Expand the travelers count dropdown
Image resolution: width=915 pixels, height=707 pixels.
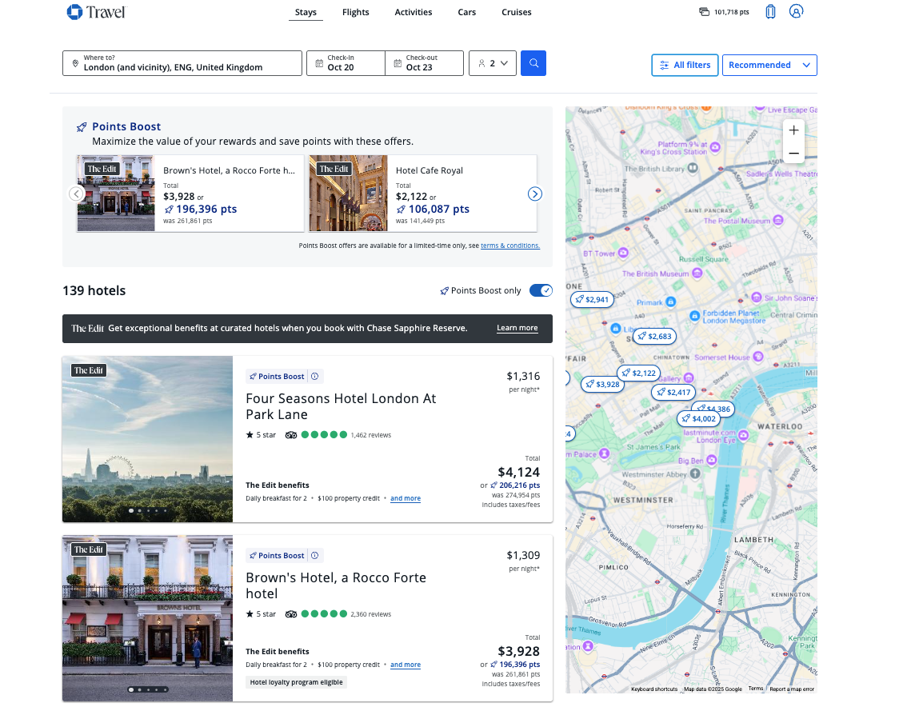pos(493,63)
